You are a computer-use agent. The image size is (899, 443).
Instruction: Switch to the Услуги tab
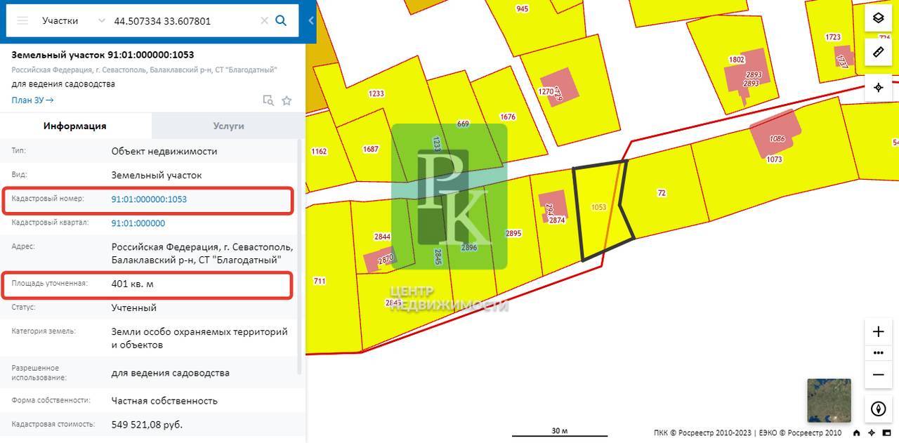(x=228, y=126)
